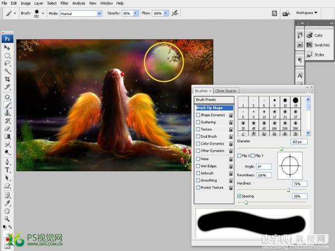Enable Texture checkbox
Screen dimensions: 335x251
coord(198,129)
